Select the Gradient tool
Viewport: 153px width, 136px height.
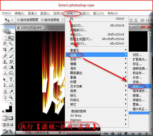[11, 67]
